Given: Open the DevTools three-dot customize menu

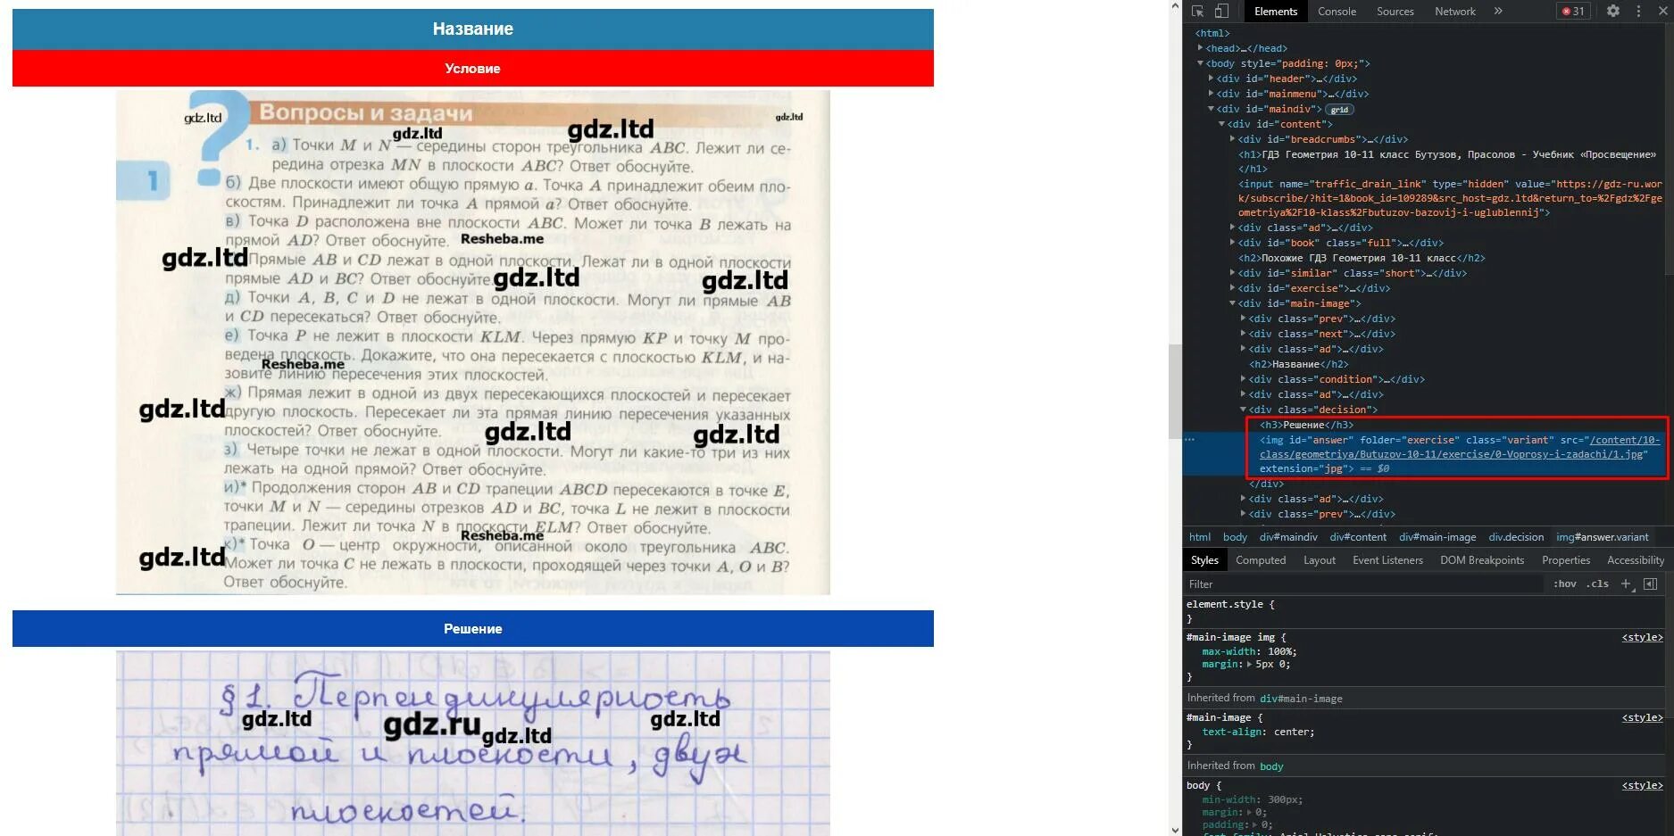Looking at the screenshot, I should [1638, 12].
